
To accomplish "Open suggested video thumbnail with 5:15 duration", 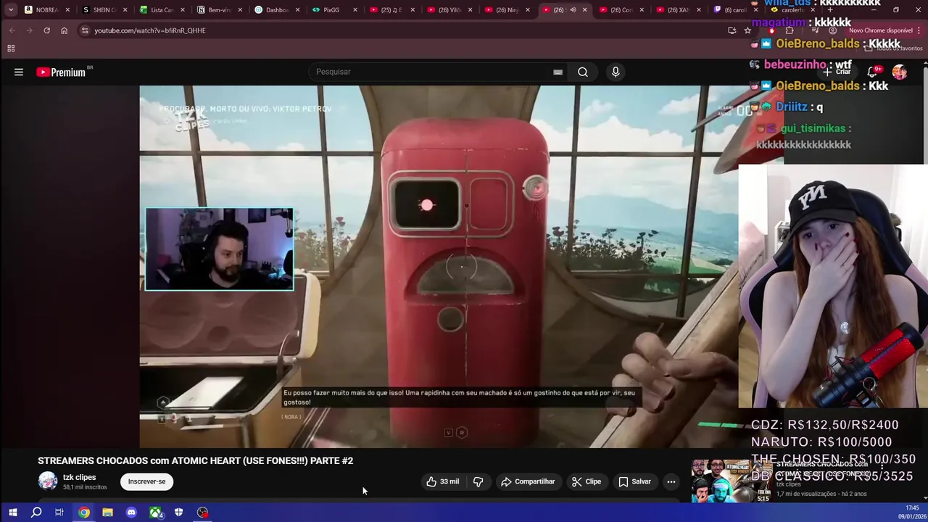I will [x=732, y=481].
